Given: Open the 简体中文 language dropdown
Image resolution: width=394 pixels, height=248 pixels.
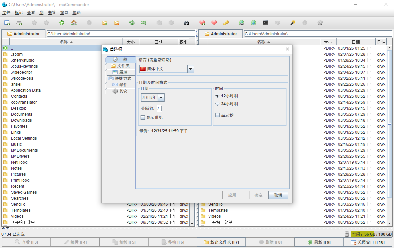Looking at the screenshot, I should pos(190,68).
